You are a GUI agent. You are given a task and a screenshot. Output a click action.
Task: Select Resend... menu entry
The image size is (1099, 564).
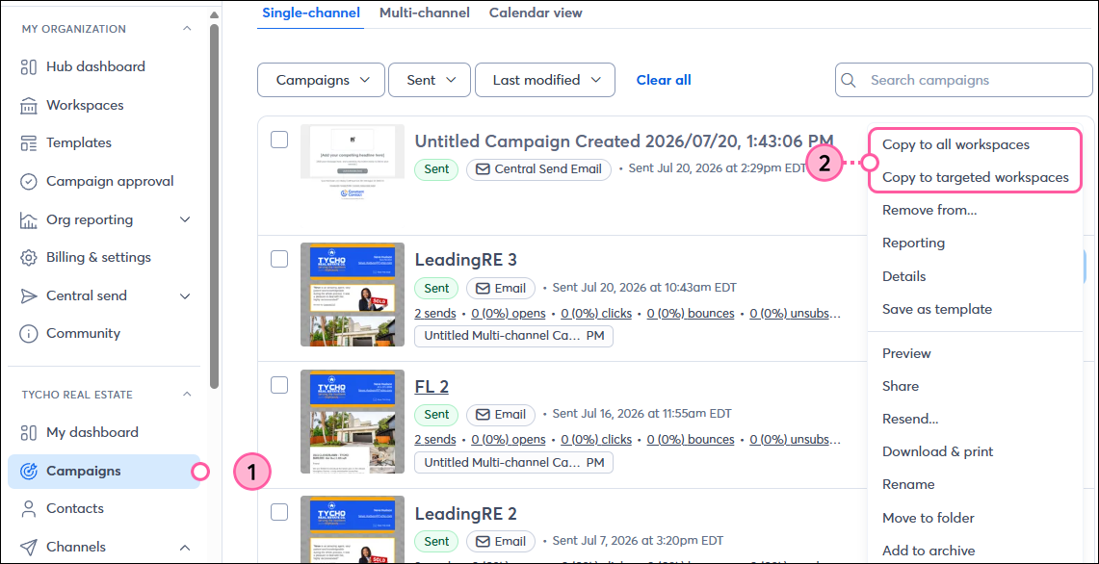(910, 419)
